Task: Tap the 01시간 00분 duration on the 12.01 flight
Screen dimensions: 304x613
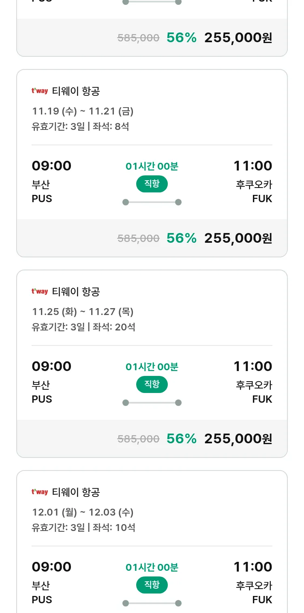Action: [152, 567]
